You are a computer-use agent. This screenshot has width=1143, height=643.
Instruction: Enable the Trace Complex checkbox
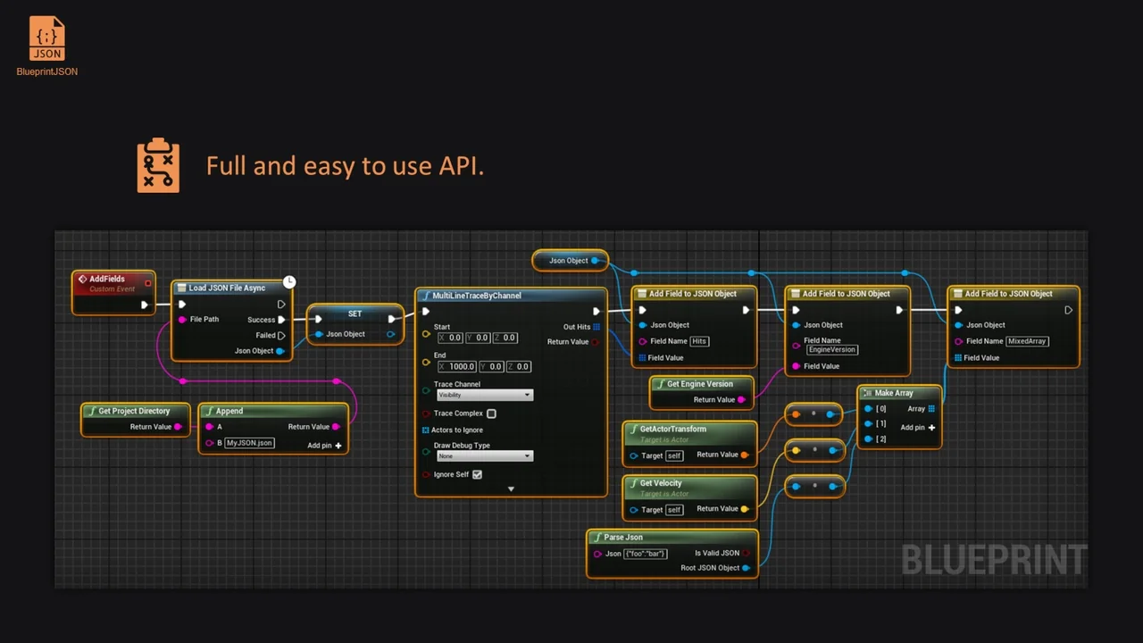pos(491,413)
